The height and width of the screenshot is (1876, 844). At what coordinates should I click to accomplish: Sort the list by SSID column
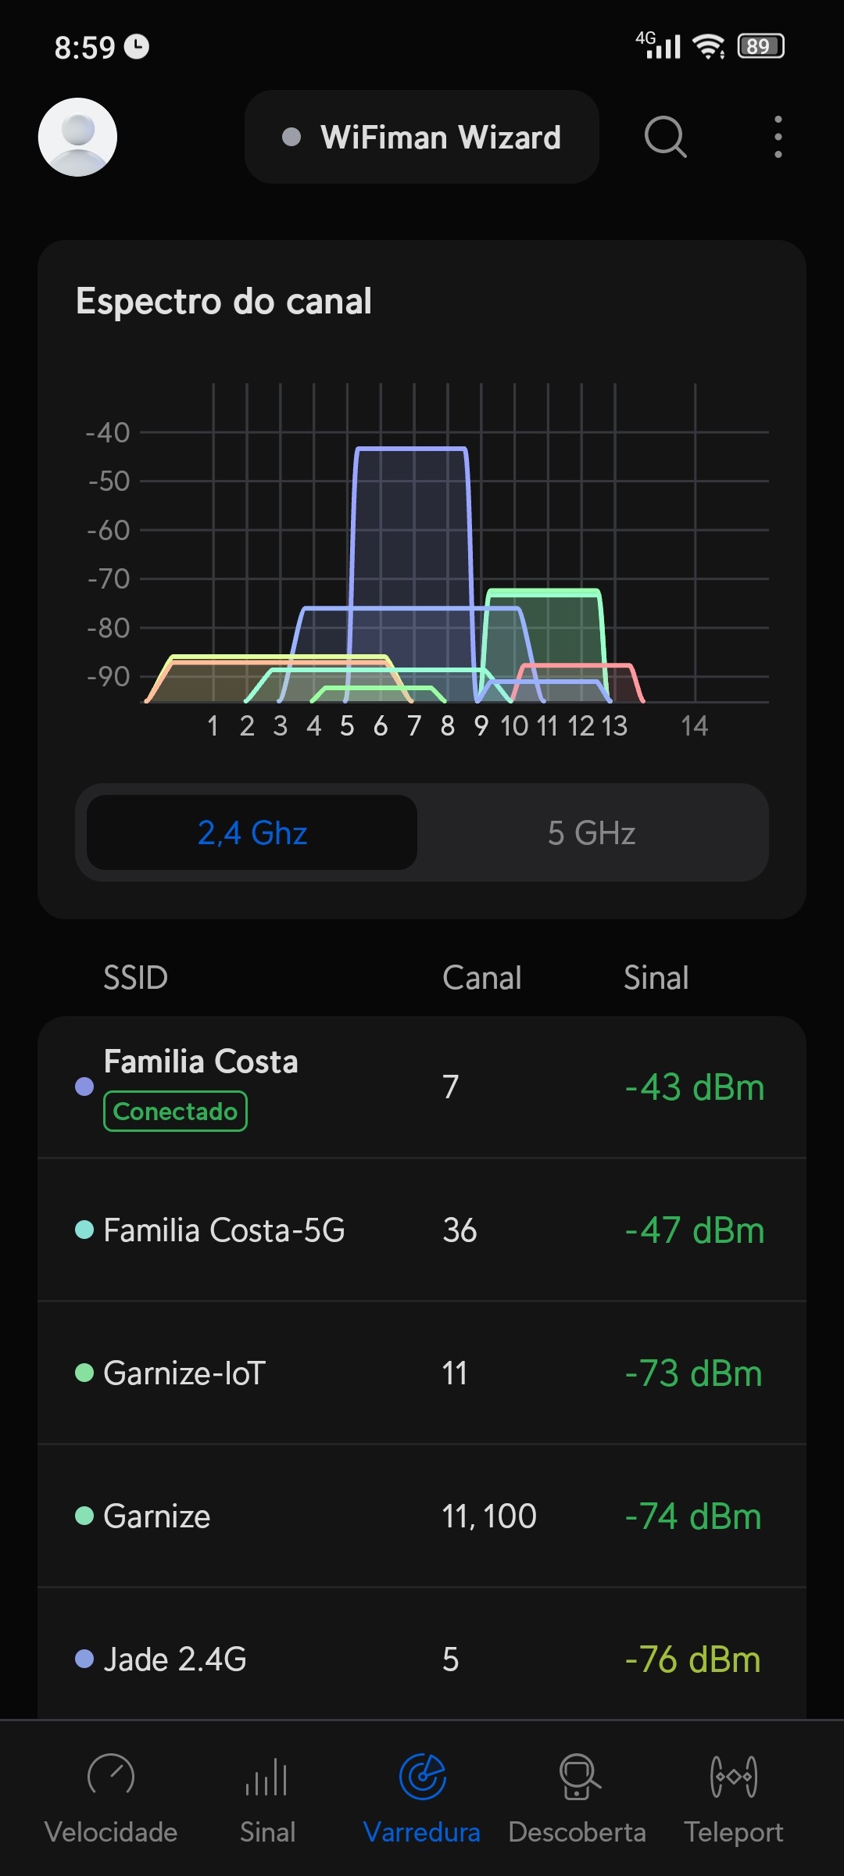pyautogui.click(x=136, y=978)
